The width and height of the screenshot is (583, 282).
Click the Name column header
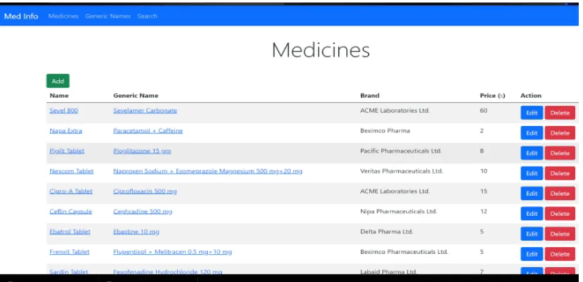59,96
